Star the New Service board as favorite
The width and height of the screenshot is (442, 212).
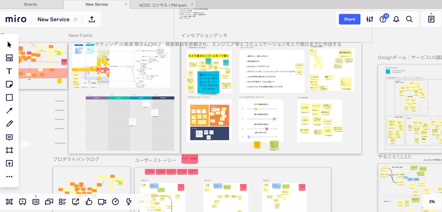click(76, 19)
